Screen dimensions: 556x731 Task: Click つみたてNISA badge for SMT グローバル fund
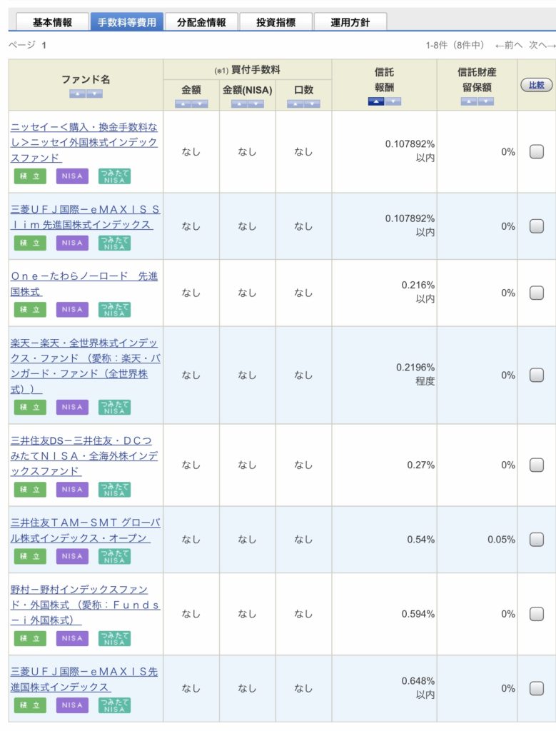point(114,556)
